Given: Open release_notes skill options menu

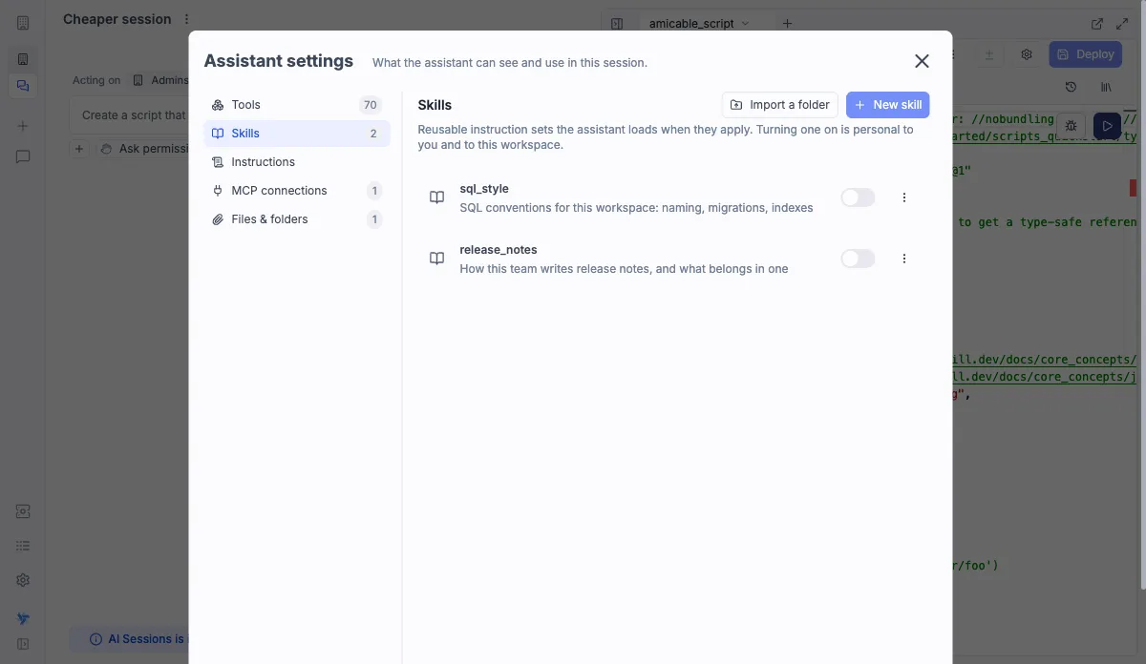Looking at the screenshot, I should [904, 259].
